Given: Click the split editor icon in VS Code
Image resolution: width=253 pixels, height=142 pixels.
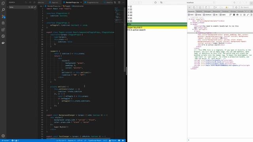Looking at the screenshot, I should [x=119, y=2].
